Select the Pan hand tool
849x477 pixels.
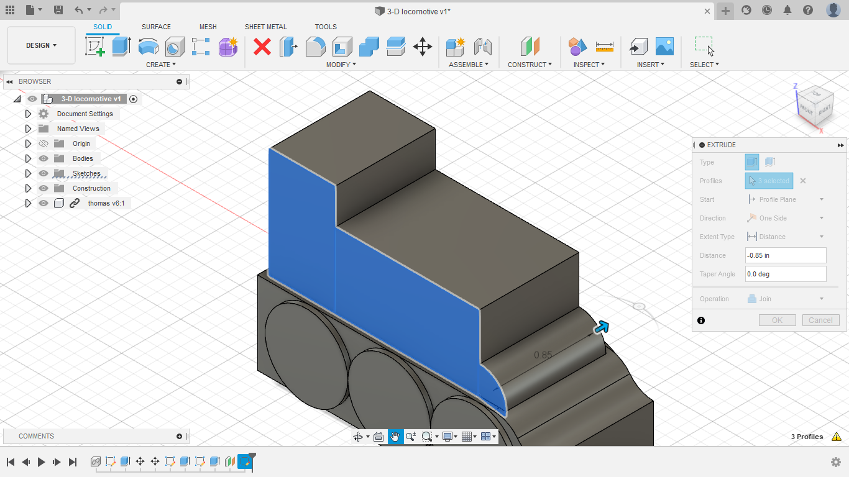[x=395, y=437]
